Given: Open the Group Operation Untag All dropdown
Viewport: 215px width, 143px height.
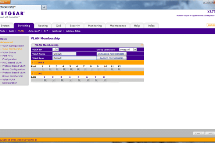Looking at the screenshot, I should [128, 49].
